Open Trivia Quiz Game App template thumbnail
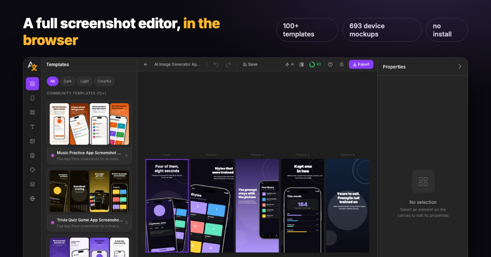Screen dimensions: 491x257 coord(89,191)
